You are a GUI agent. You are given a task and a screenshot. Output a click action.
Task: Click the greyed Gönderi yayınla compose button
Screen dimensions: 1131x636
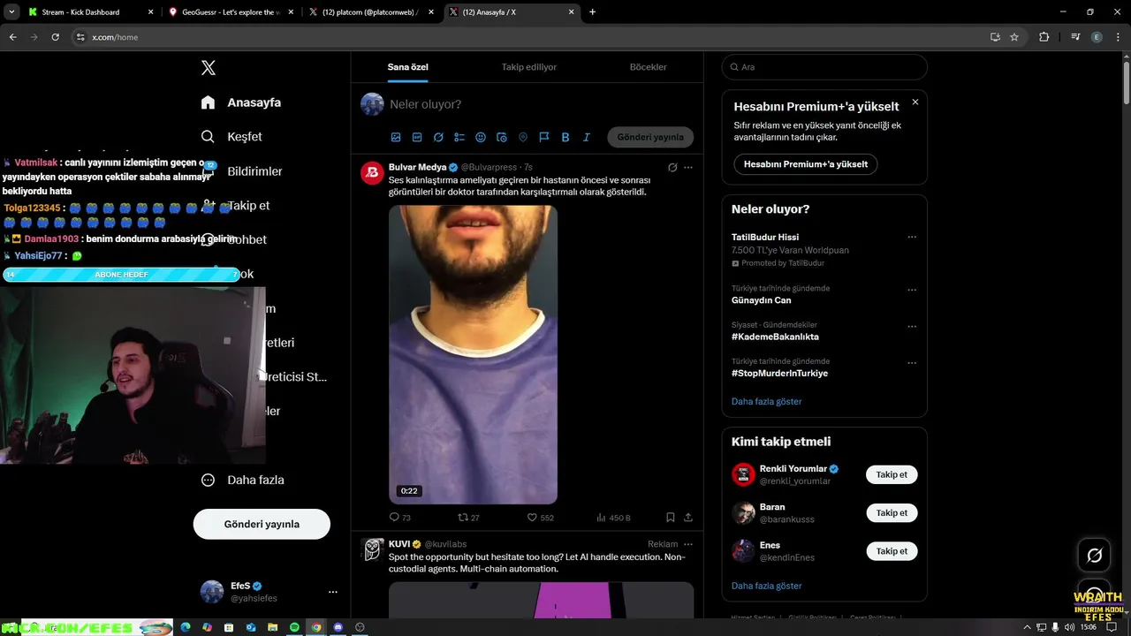[650, 137]
